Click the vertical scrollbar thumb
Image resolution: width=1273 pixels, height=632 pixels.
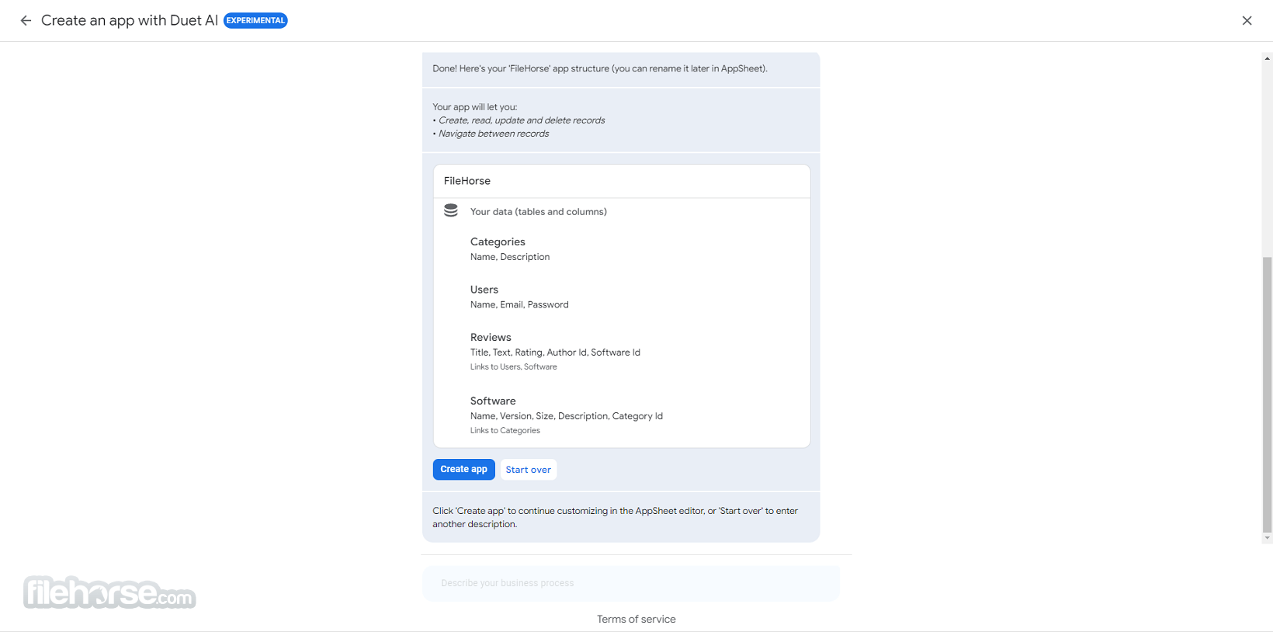coord(1267,396)
